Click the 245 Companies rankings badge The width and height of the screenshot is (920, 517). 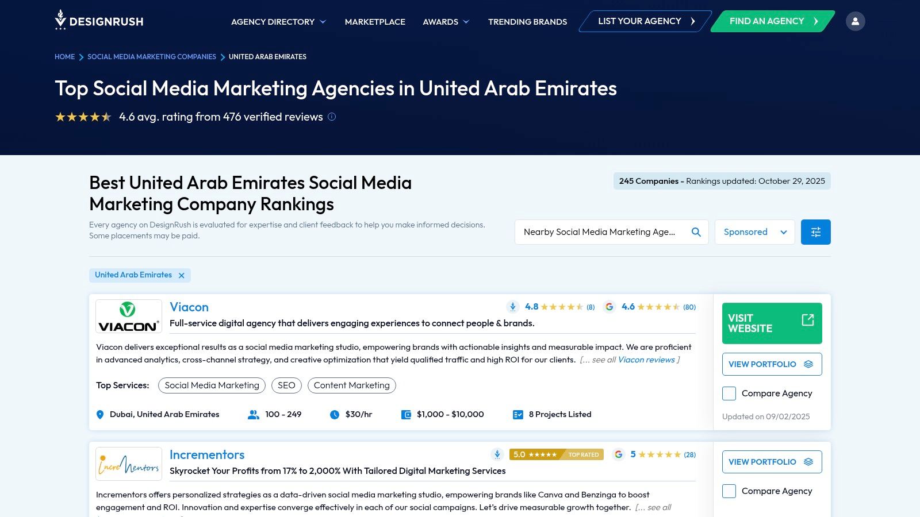[x=722, y=181]
